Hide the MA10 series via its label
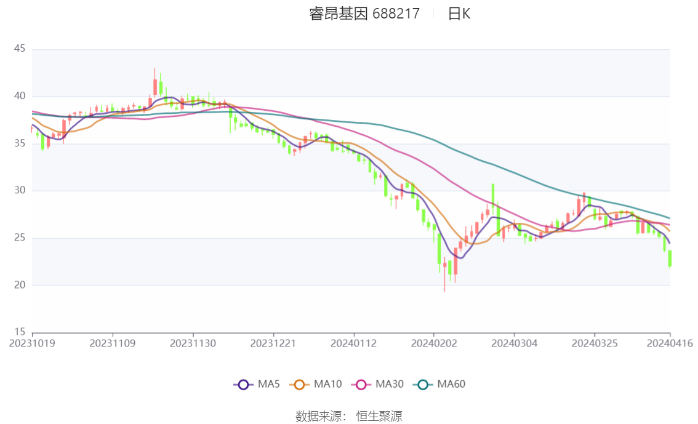698x424 pixels. (327, 384)
